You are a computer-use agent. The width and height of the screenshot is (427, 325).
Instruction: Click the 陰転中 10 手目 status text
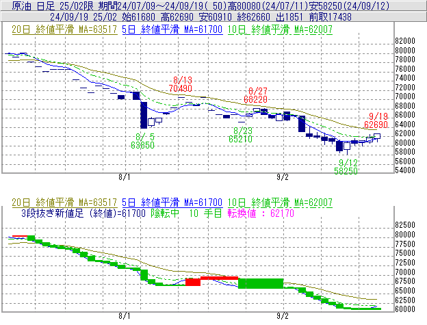[x=187, y=213]
